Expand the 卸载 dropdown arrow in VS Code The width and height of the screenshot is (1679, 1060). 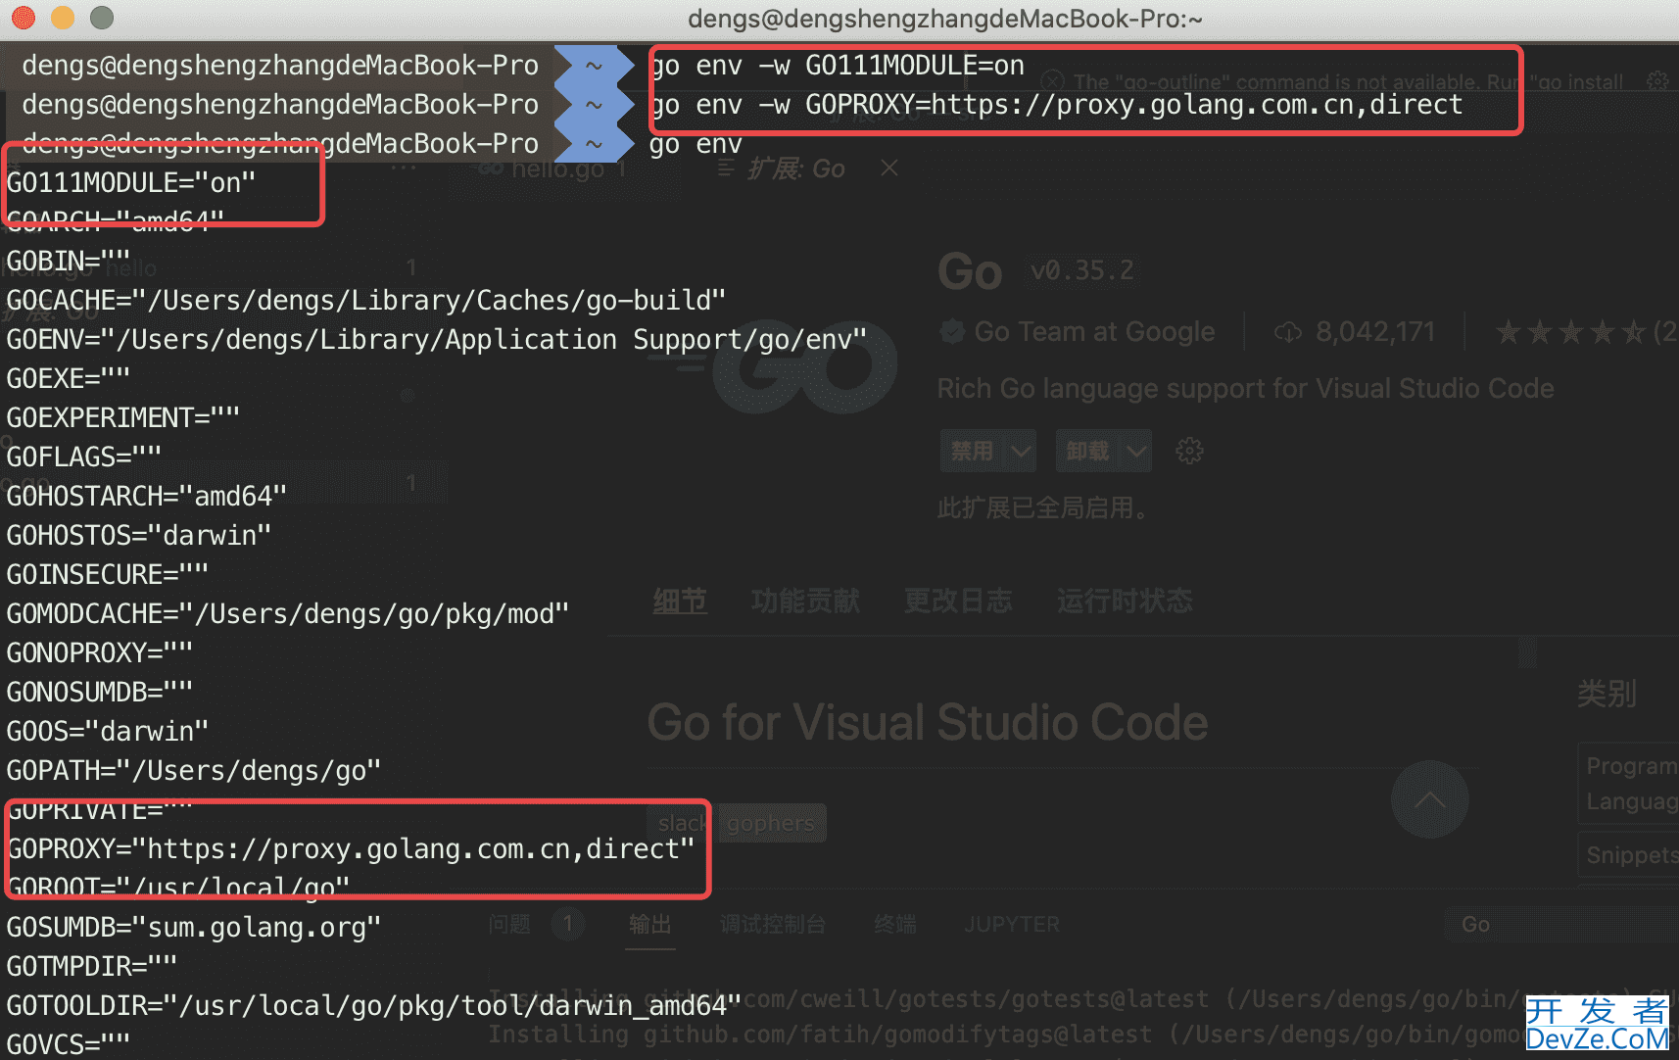[1136, 451]
